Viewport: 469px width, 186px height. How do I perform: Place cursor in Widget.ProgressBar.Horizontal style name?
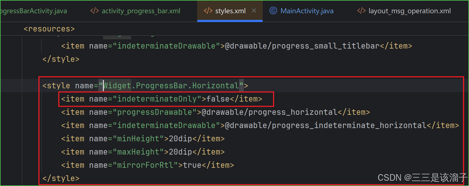tap(171, 86)
